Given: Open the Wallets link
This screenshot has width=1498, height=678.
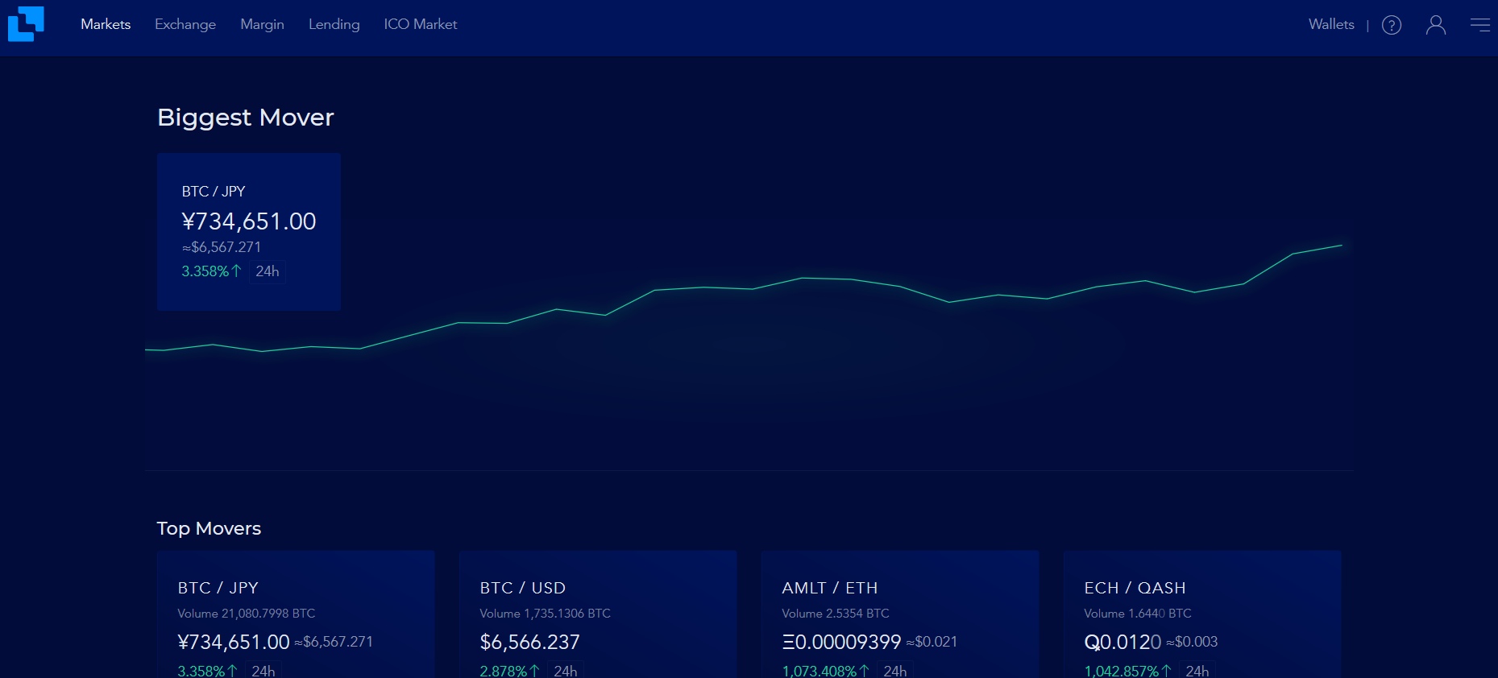Looking at the screenshot, I should coord(1331,24).
